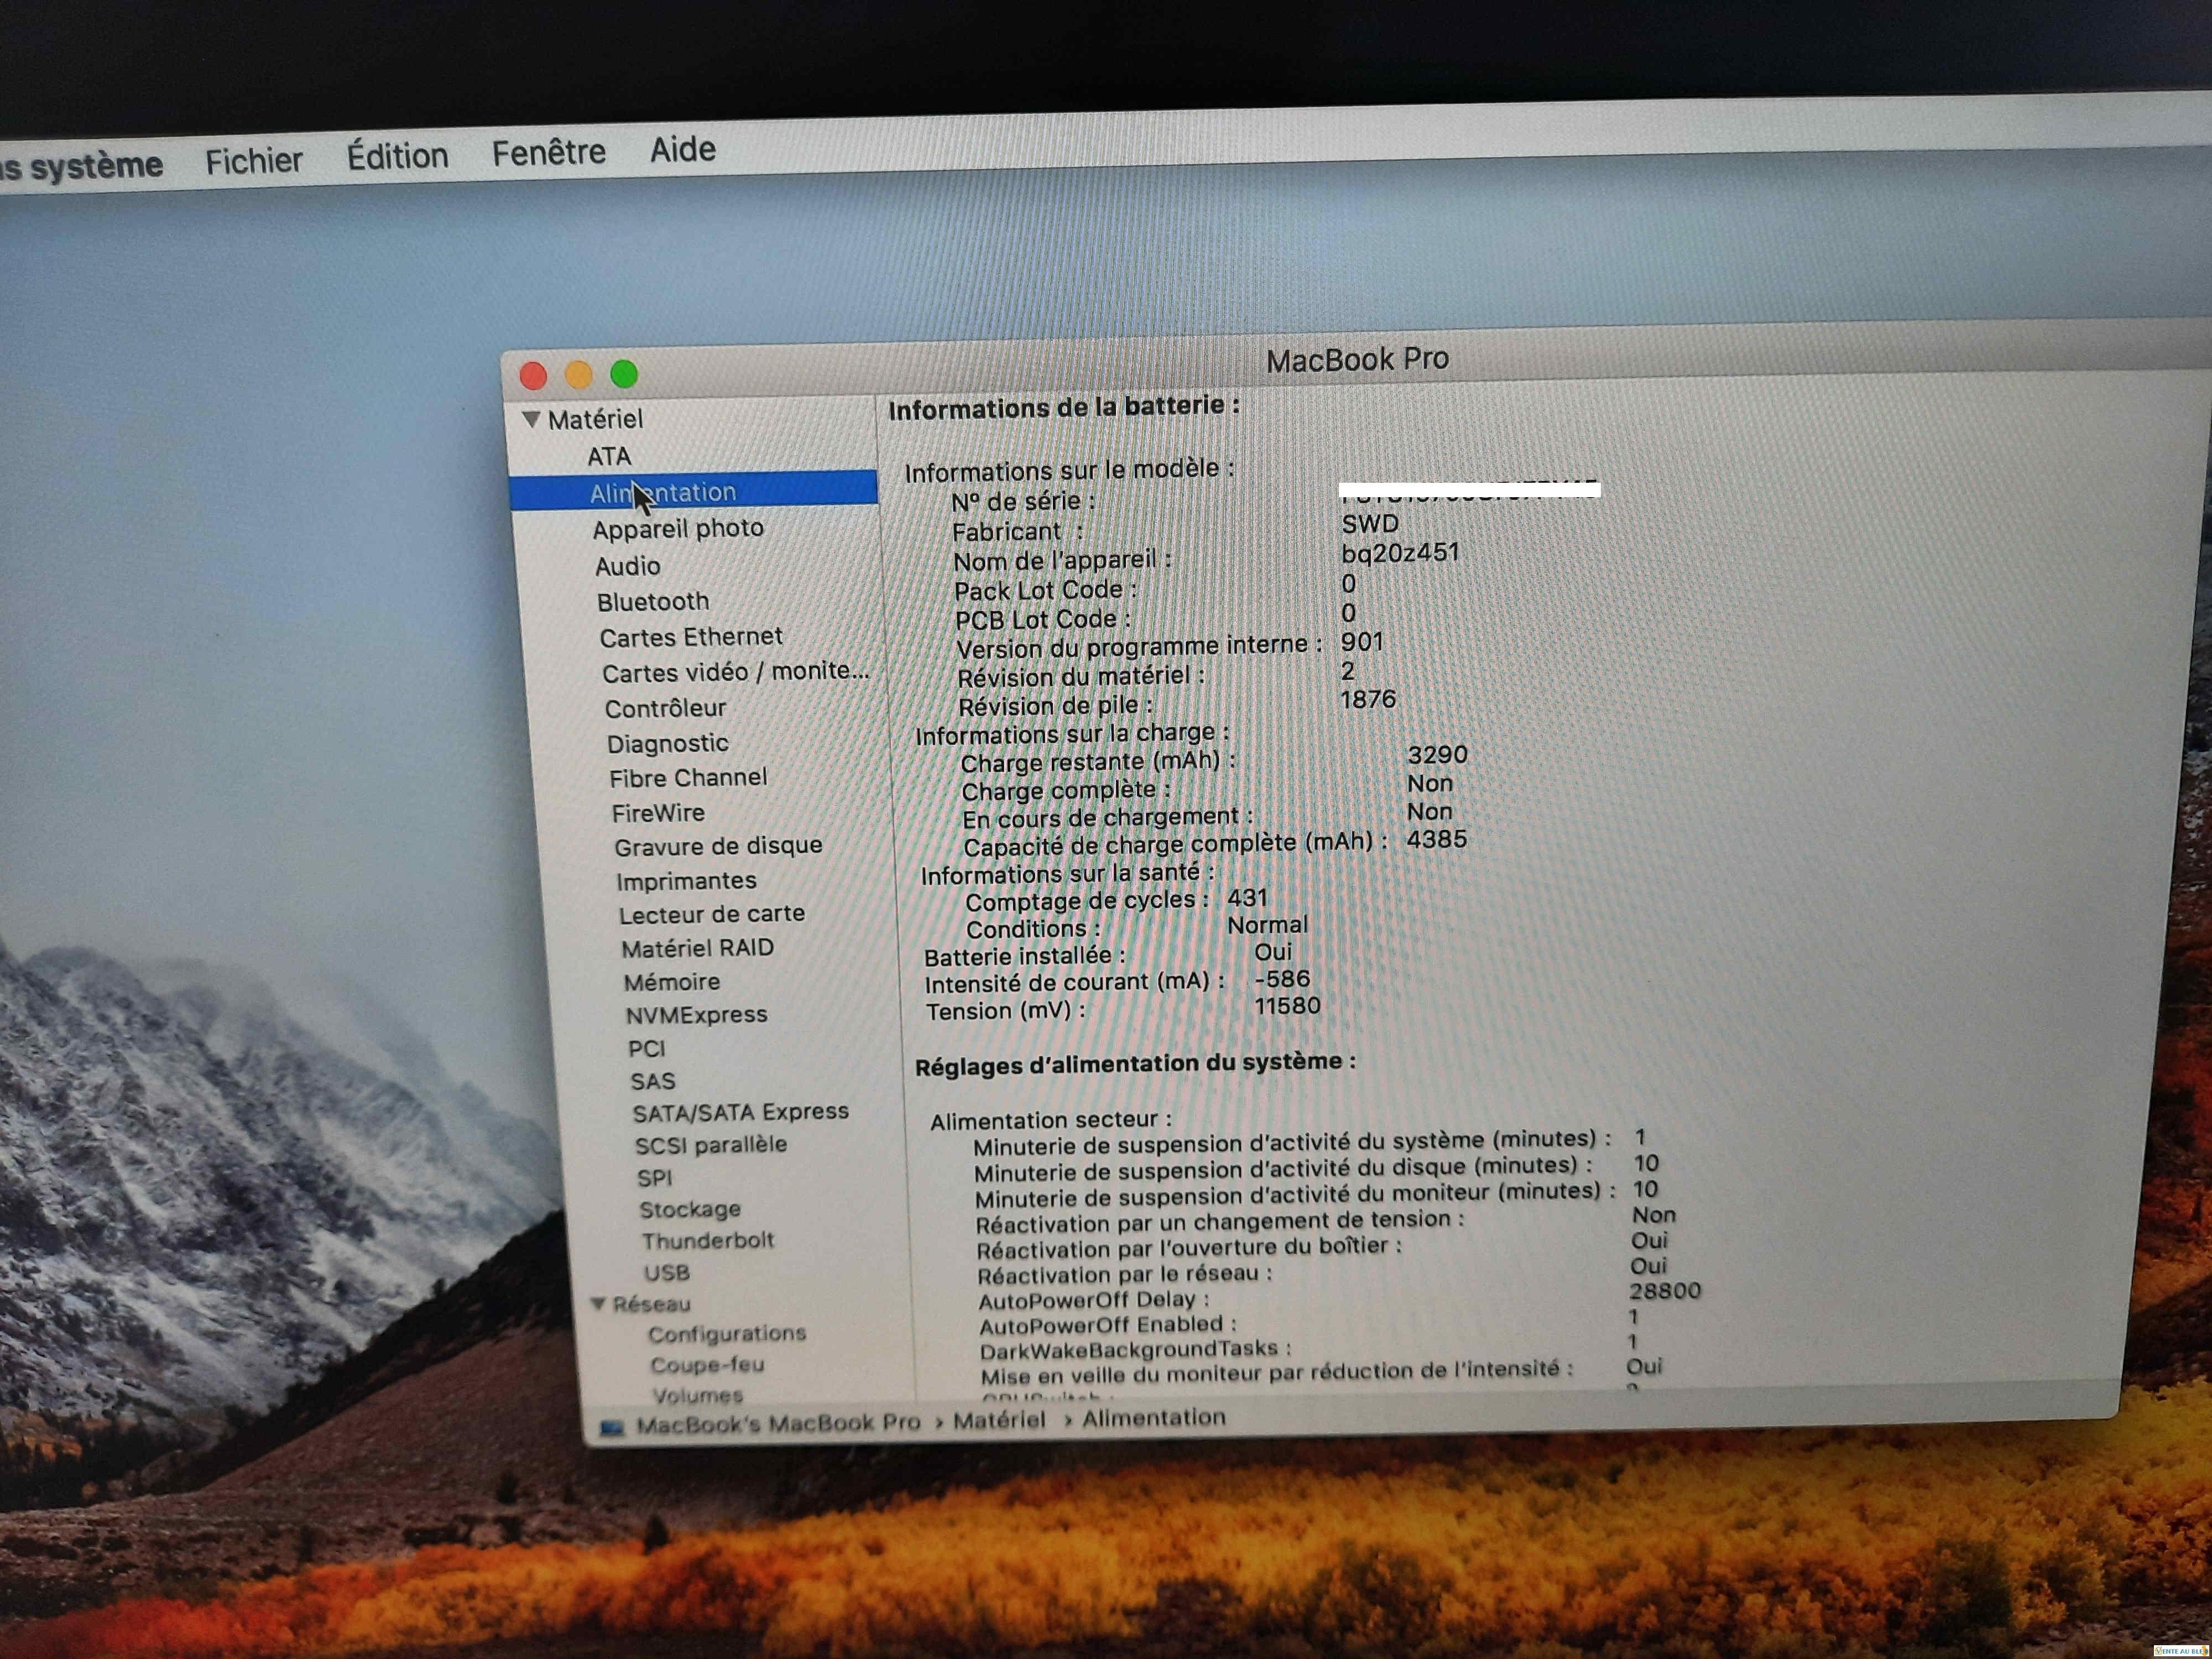Select Mémoire in the sidebar
This screenshot has height=1659, width=2212.
click(671, 982)
